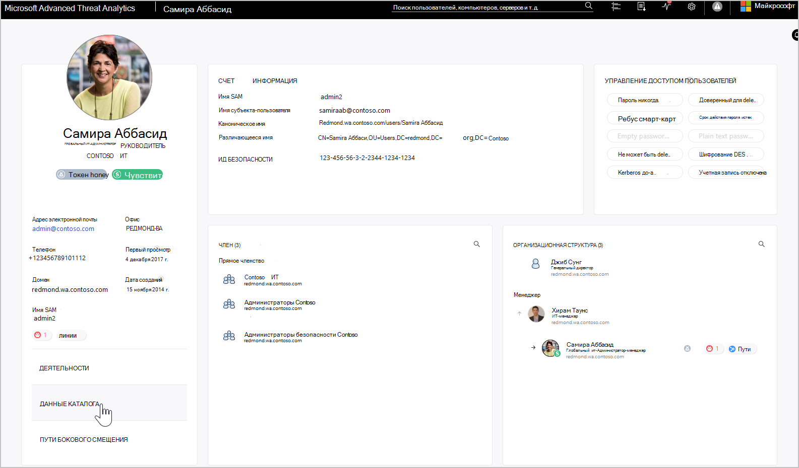Click the up arrow beside Хирам Таунс

point(519,314)
